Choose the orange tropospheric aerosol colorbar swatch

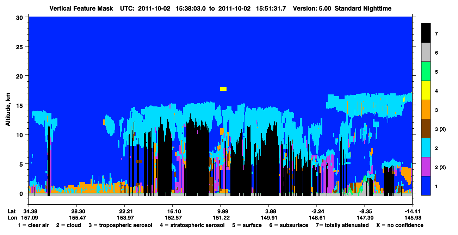(426, 110)
